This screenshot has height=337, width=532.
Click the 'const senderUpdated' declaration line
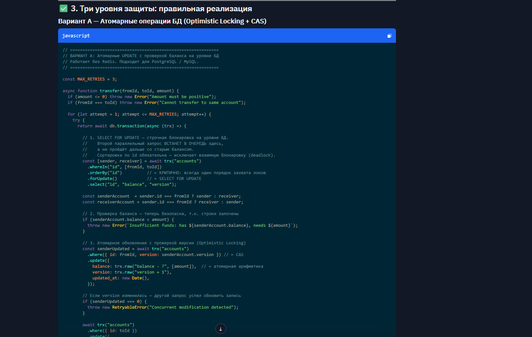point(136,249)
